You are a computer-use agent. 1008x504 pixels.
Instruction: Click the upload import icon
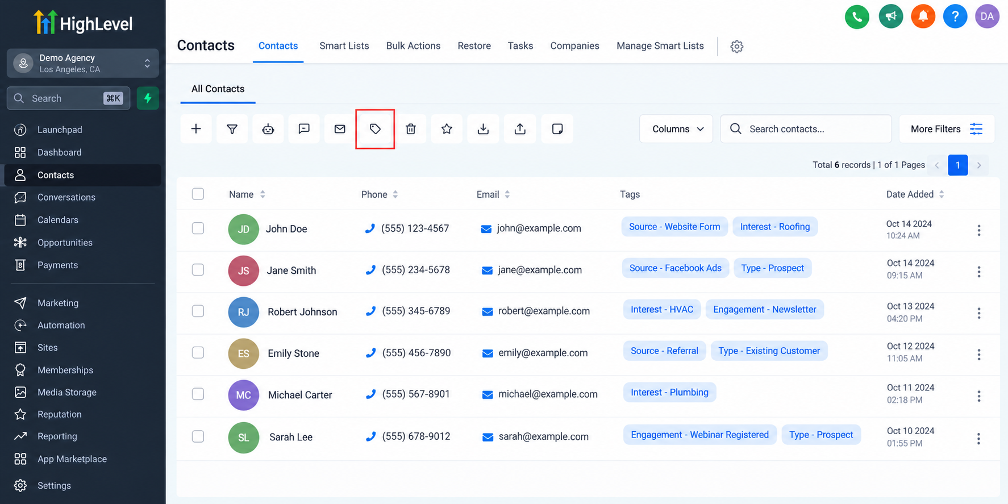[520, 129]
